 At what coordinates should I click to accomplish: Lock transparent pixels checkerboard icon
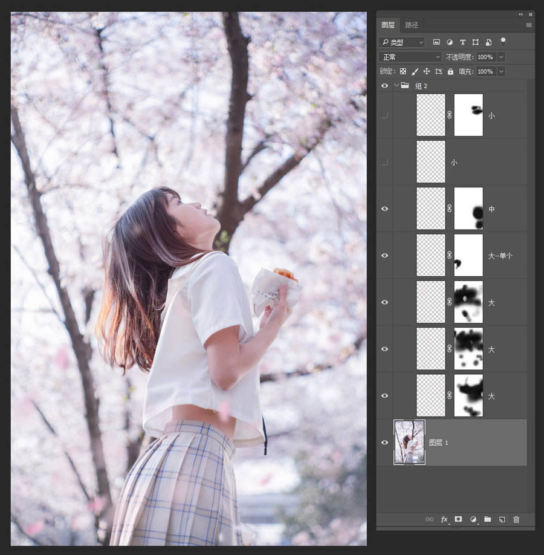[403, 71]
